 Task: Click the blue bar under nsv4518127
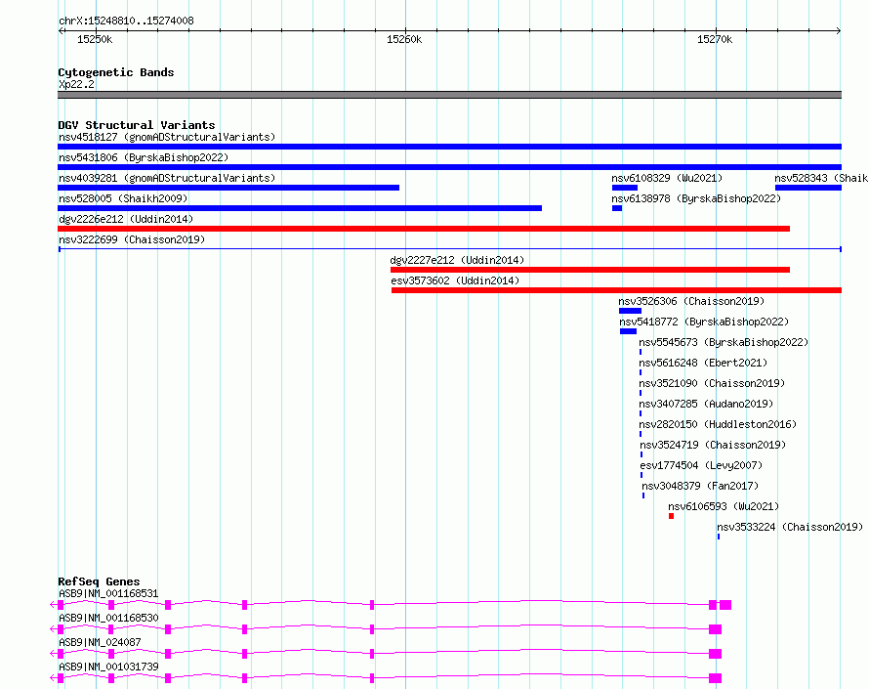(449, 147)
